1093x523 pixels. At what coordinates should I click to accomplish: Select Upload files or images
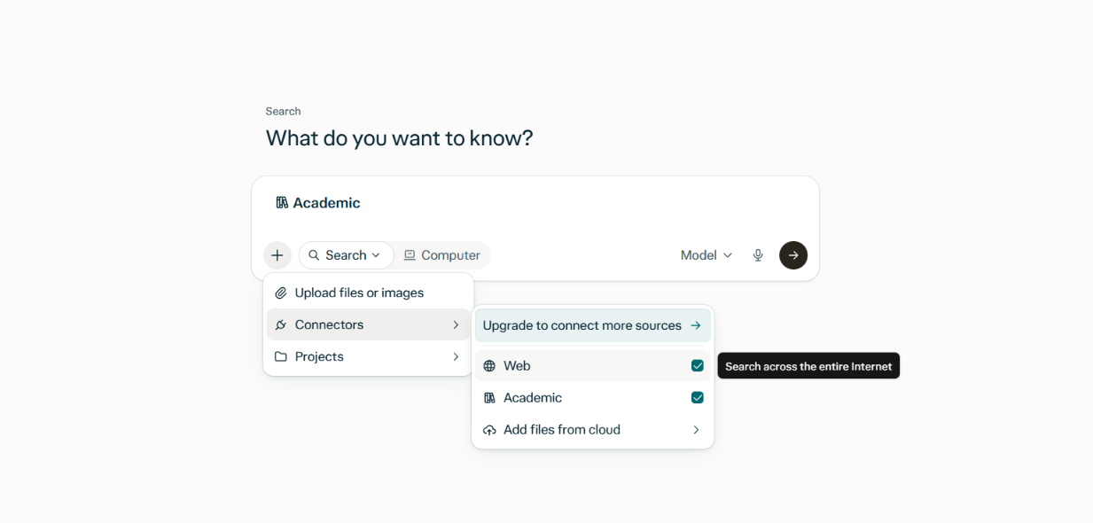tap(368, 293)
